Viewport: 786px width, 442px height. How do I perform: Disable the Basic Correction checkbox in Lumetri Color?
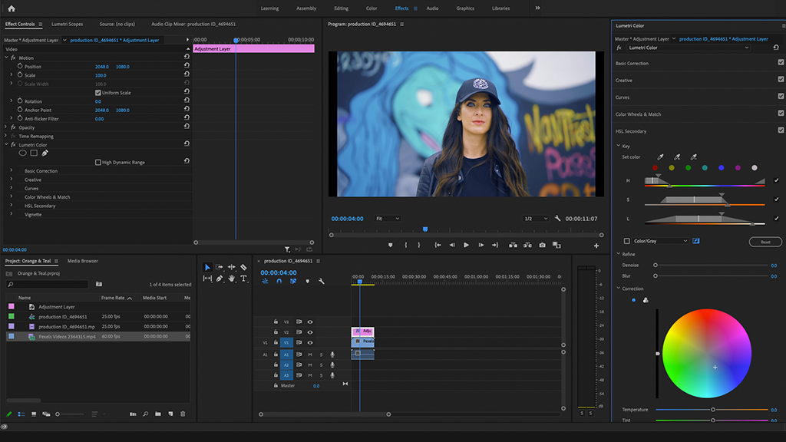[x=781, y=63]
